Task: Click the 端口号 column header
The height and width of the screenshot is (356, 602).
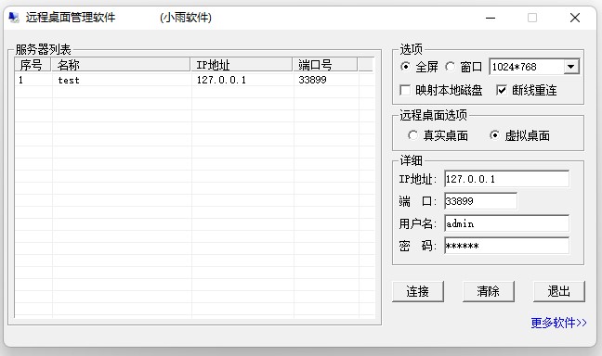Action: (x=325, y=65)
